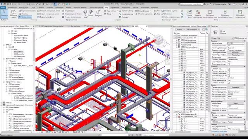Click the ViewCube in the 3D view
This screenshot has width=248, height=139.
point(158,39)
